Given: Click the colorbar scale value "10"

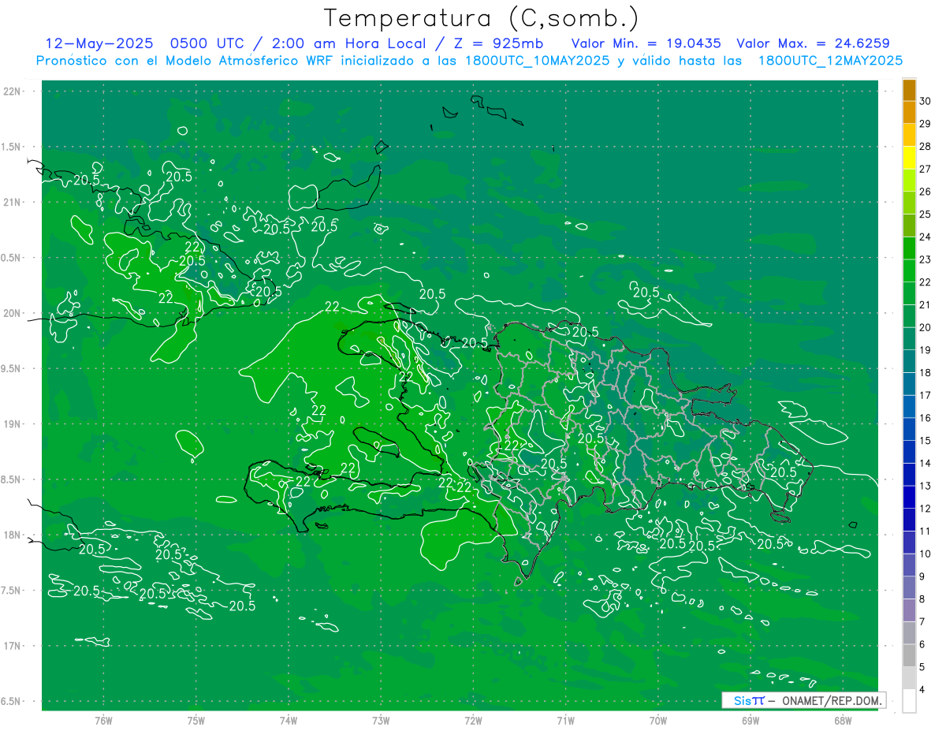Looking at the screenshot, I should 925,554.
